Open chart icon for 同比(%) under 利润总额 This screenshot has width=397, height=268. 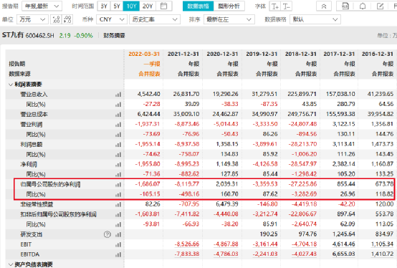(118, 155)
